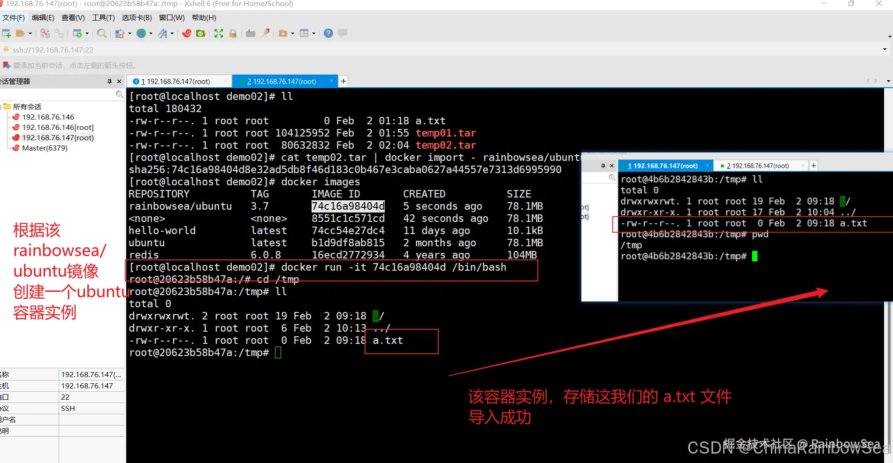
Task: Open the 帮助(H) menu
Action: pos(204,18)
